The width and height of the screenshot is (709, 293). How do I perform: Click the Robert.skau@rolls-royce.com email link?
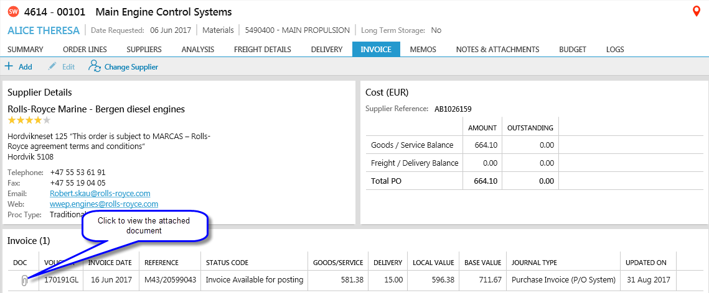tap(100, 194)
